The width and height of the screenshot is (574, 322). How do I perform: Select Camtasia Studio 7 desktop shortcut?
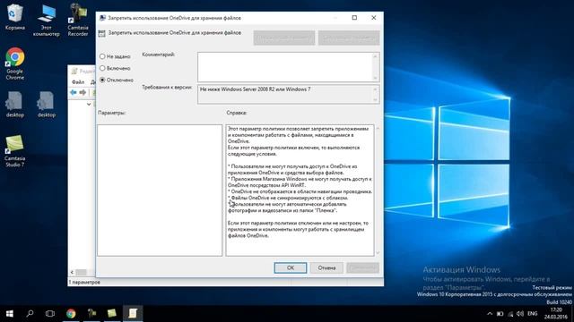(x=15, y=151)
